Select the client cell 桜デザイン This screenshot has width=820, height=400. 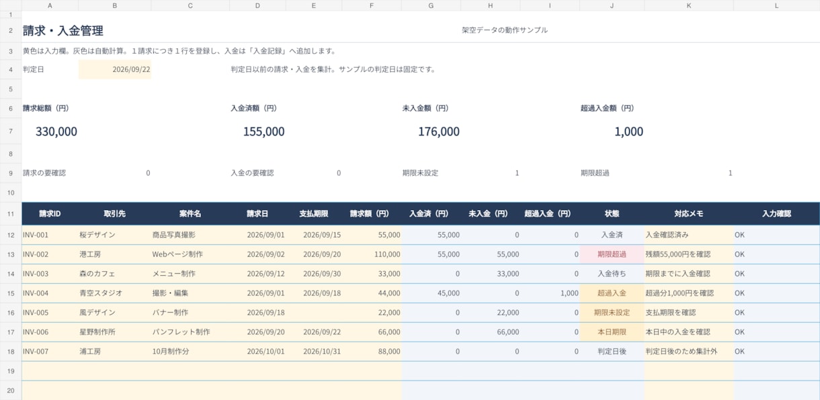pos(115,235)
